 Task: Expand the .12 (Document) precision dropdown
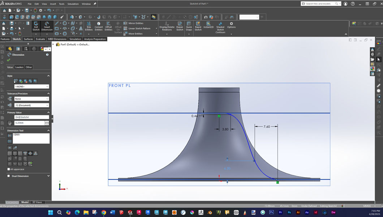tap(31, 105)
